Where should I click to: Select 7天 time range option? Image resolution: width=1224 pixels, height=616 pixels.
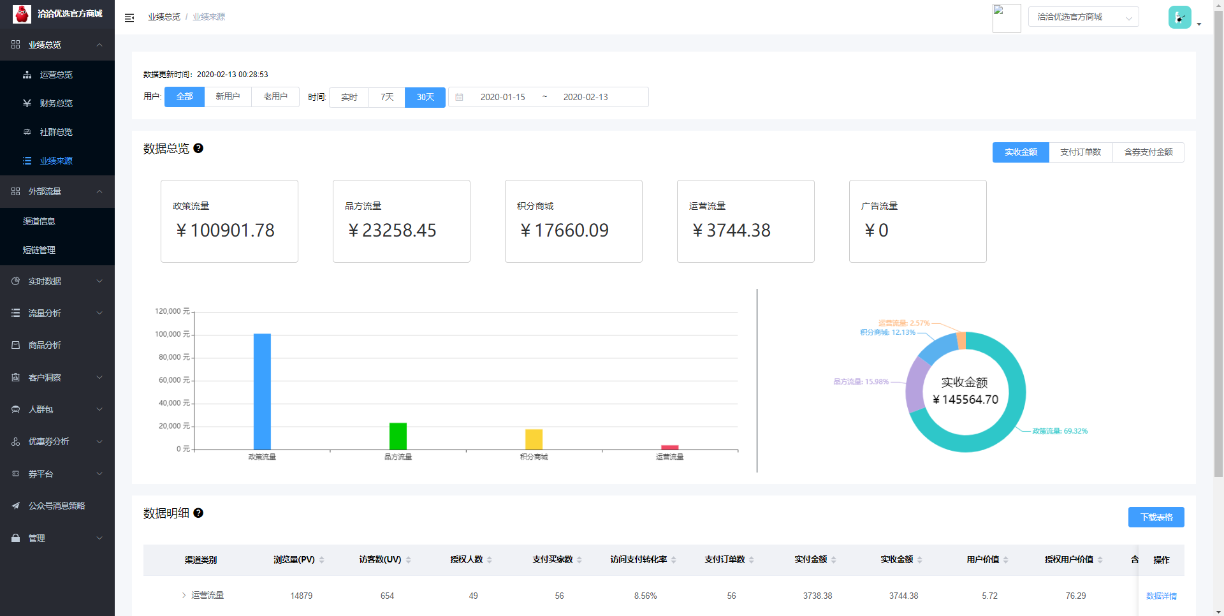[x=387, y=97]
